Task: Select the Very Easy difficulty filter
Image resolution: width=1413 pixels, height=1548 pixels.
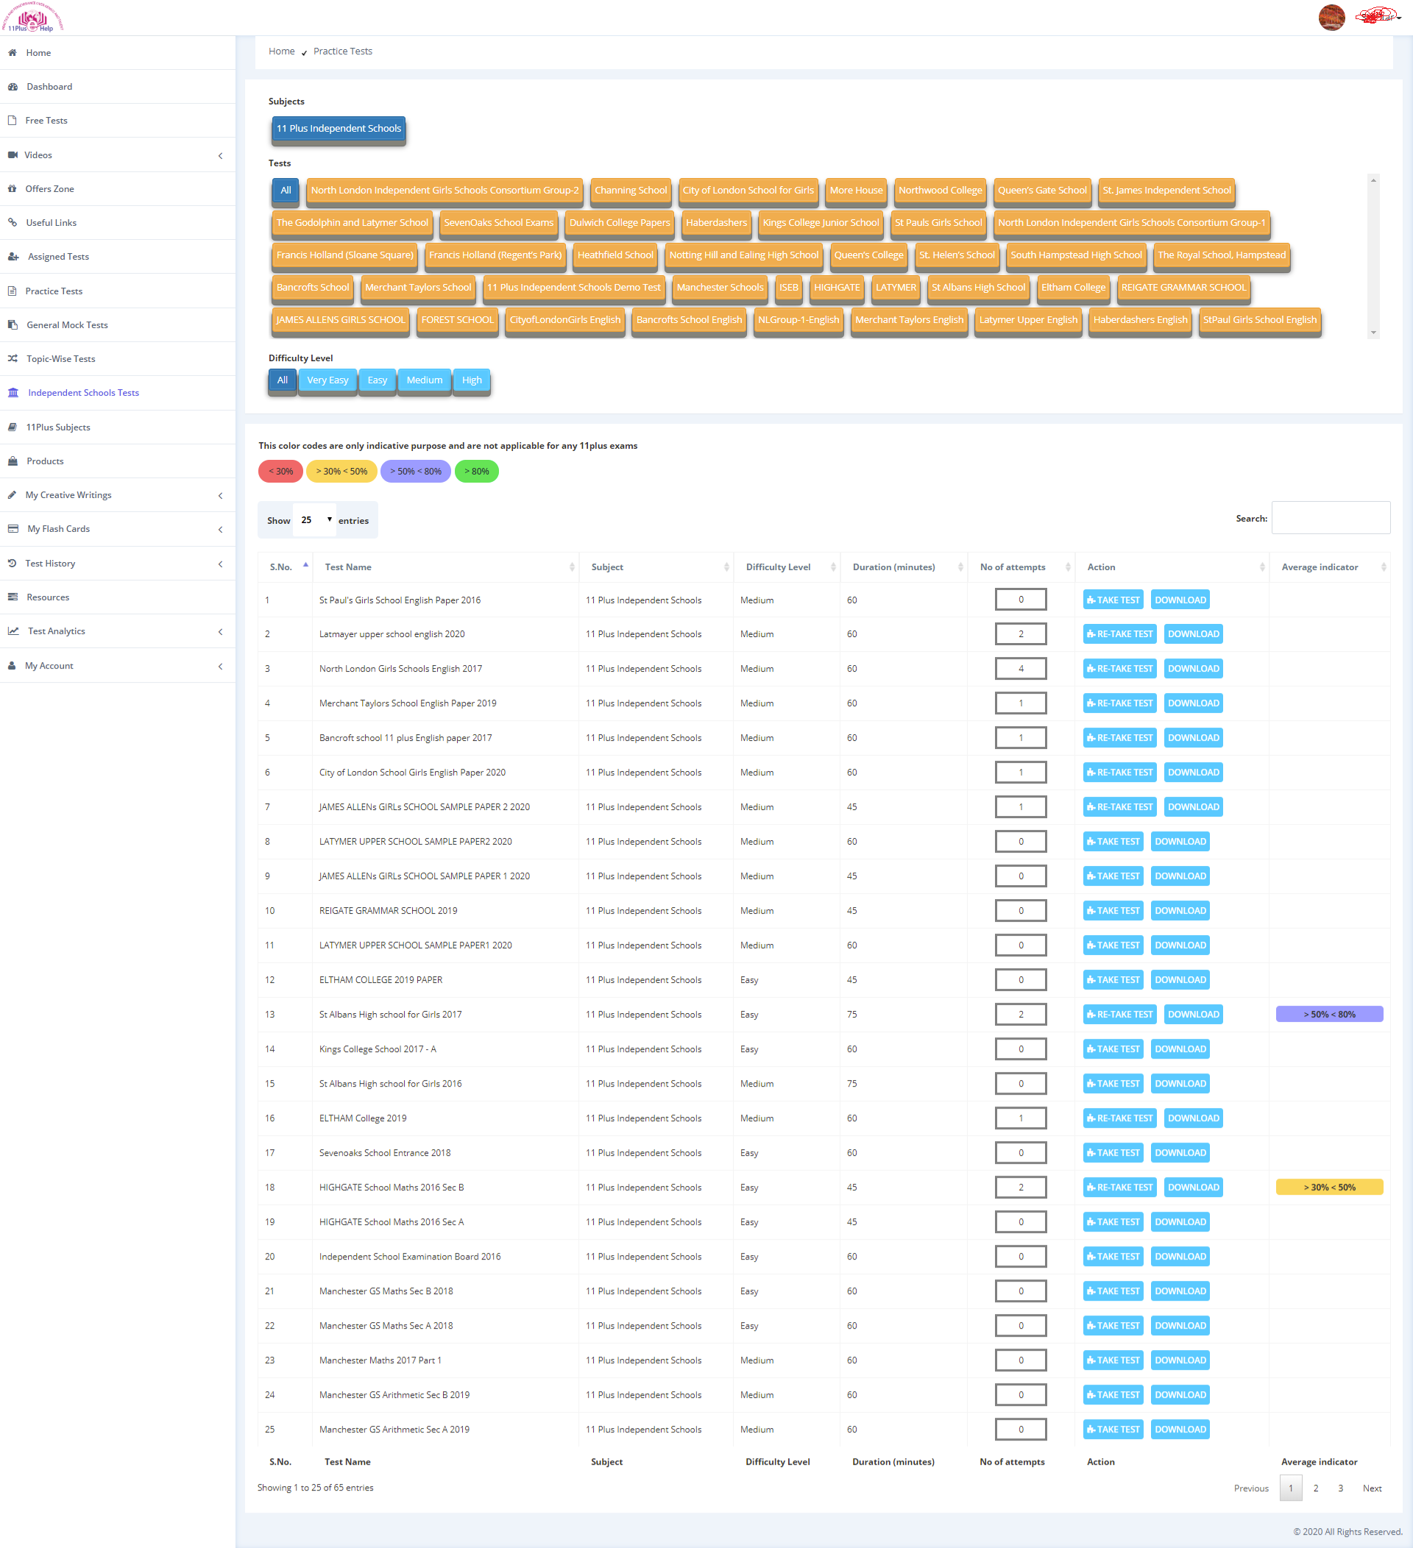Action: pos(327,380)
